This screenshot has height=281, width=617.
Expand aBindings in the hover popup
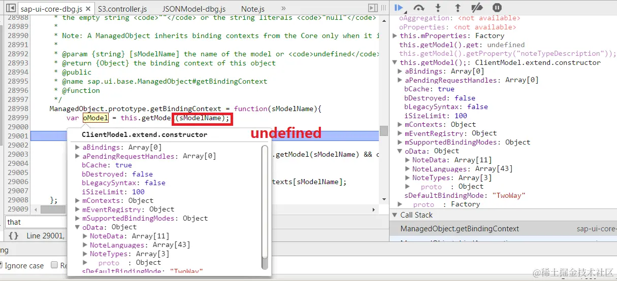78,148
